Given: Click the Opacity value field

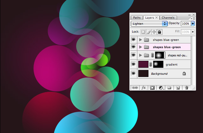Looking at the screenshot, I should [x=186, y=24].
